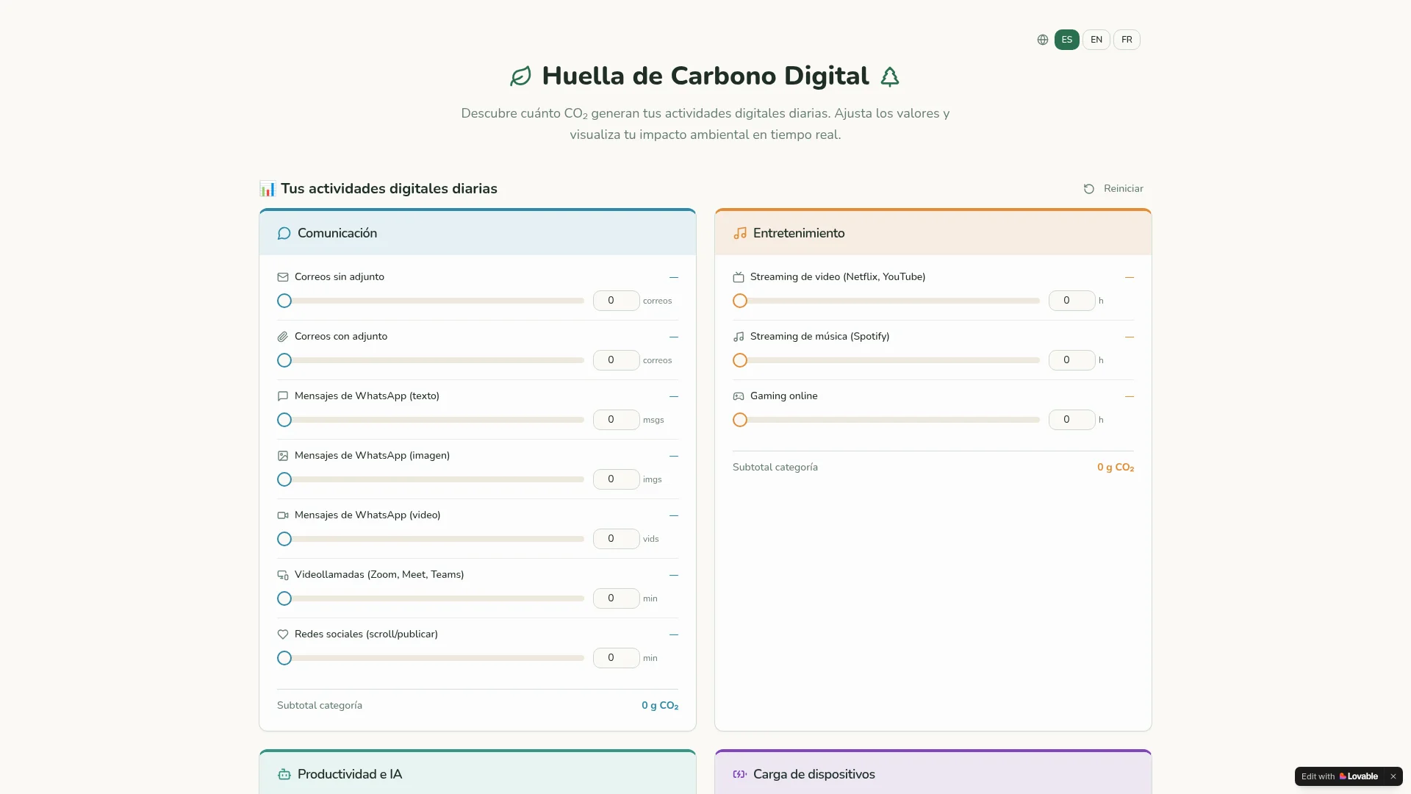Click the envelope icon for Correos sin adjunto

tap(283, 277)
